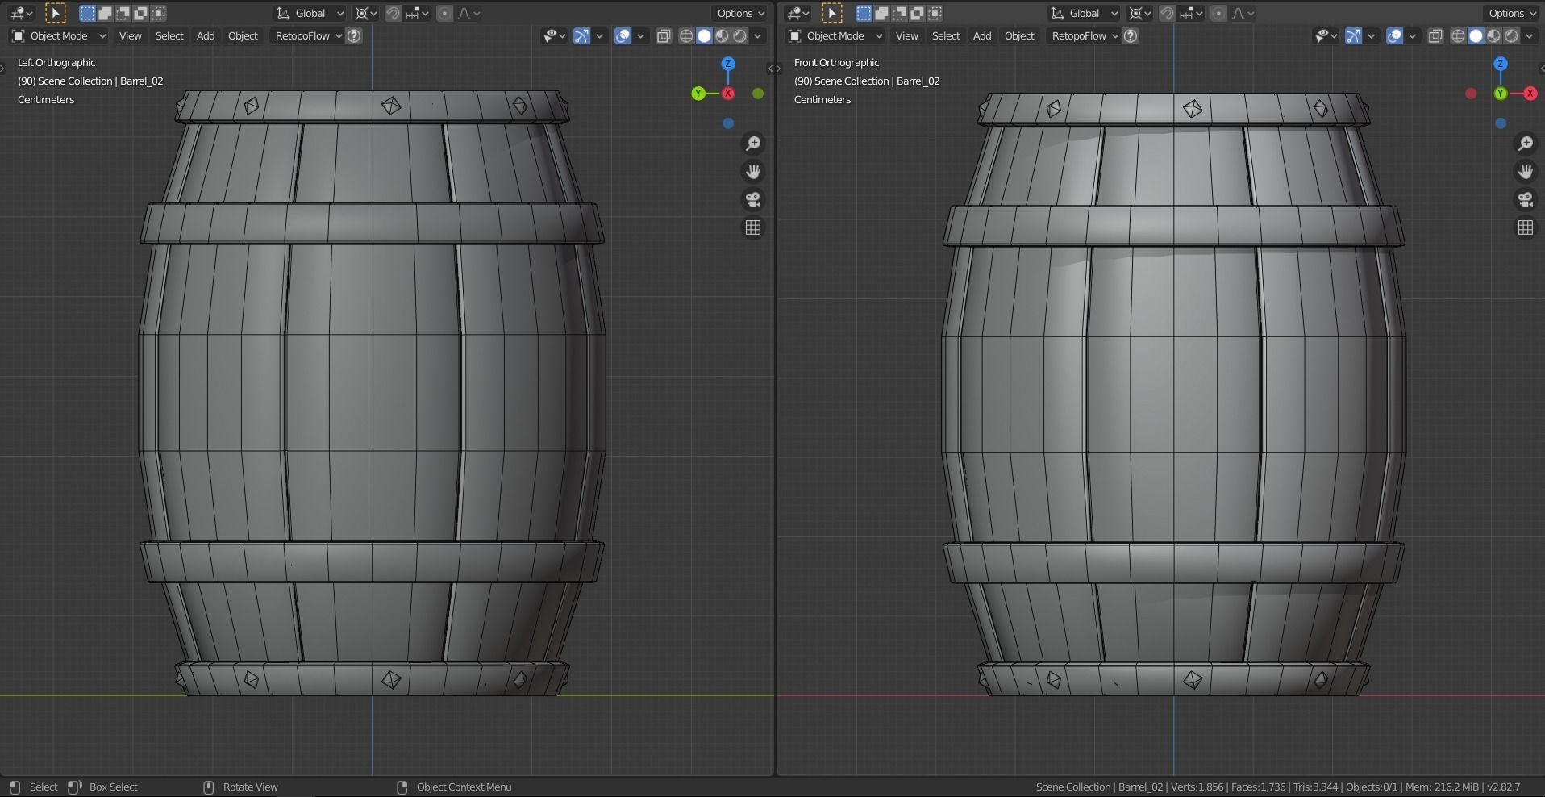Image resolution: width=1545 pixels, height=797 pixels.
Task: Switch to rendered shading in Front Orthographic viewport
Action: point(1511,35)
